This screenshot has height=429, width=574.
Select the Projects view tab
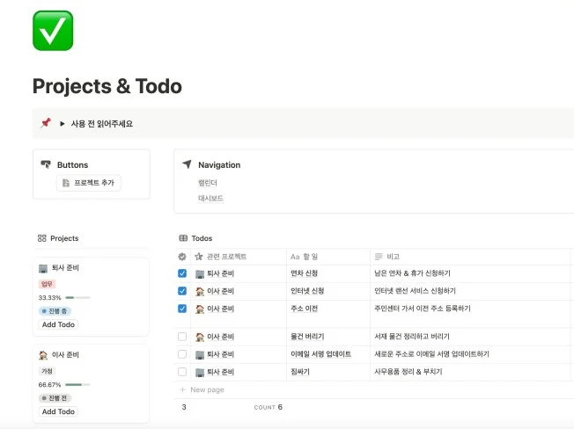coord(63,238)
